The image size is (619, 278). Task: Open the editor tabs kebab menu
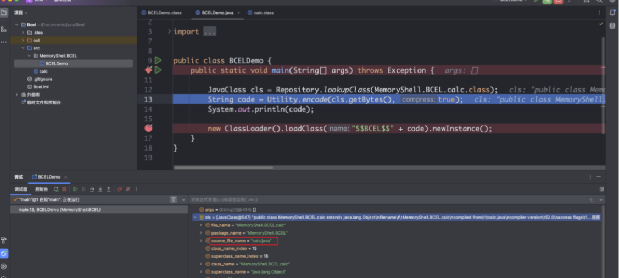(599, 13)
